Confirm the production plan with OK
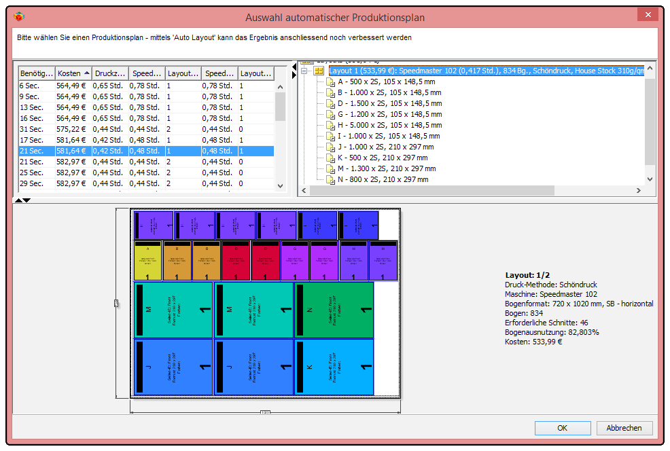The width and height of the screenshot is (670, 451). coord(563,428)
